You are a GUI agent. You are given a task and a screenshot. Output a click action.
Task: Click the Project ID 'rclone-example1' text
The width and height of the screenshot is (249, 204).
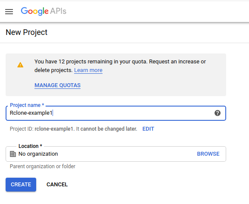tap(54, 129)
